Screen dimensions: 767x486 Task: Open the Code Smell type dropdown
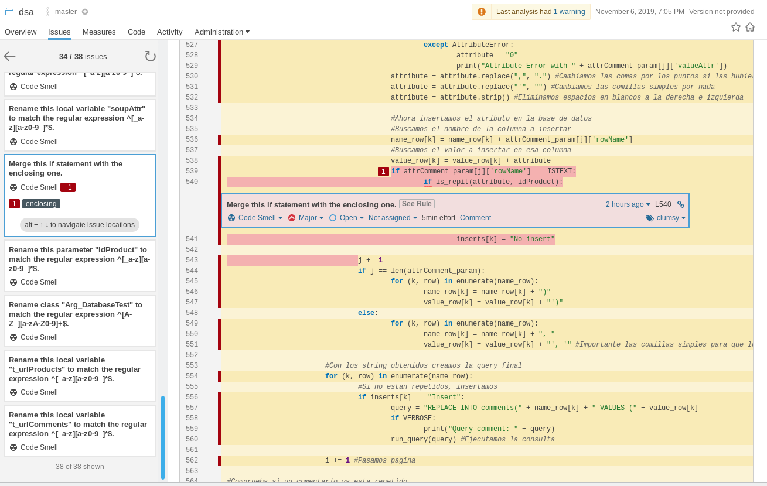(255, 218)
